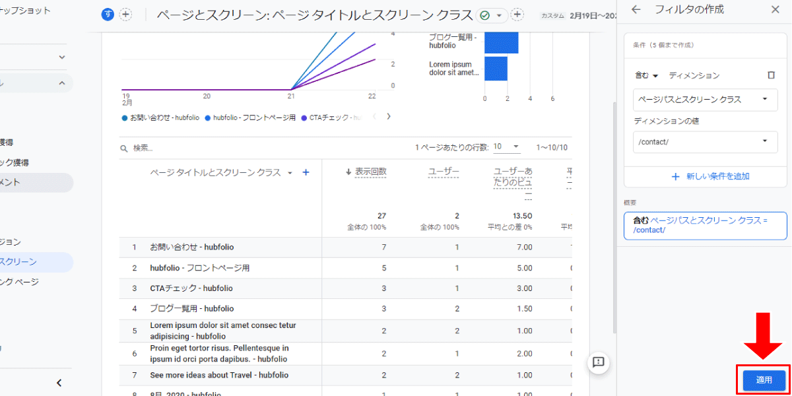
Task: Click the filter summary box under 概要
Action: coord(705,225)
